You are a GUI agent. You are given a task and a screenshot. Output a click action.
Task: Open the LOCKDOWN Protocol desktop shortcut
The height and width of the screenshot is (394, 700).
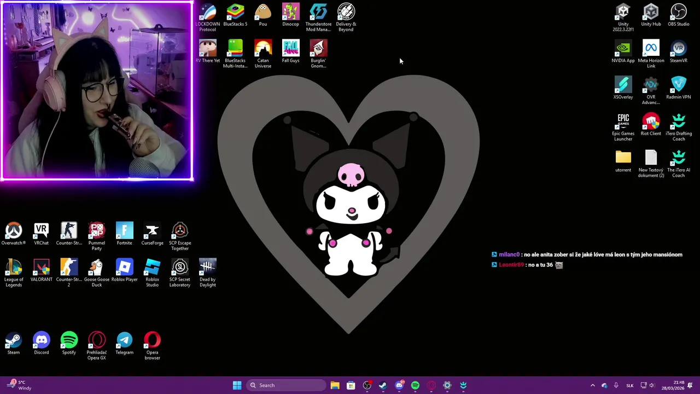[207, 18]
